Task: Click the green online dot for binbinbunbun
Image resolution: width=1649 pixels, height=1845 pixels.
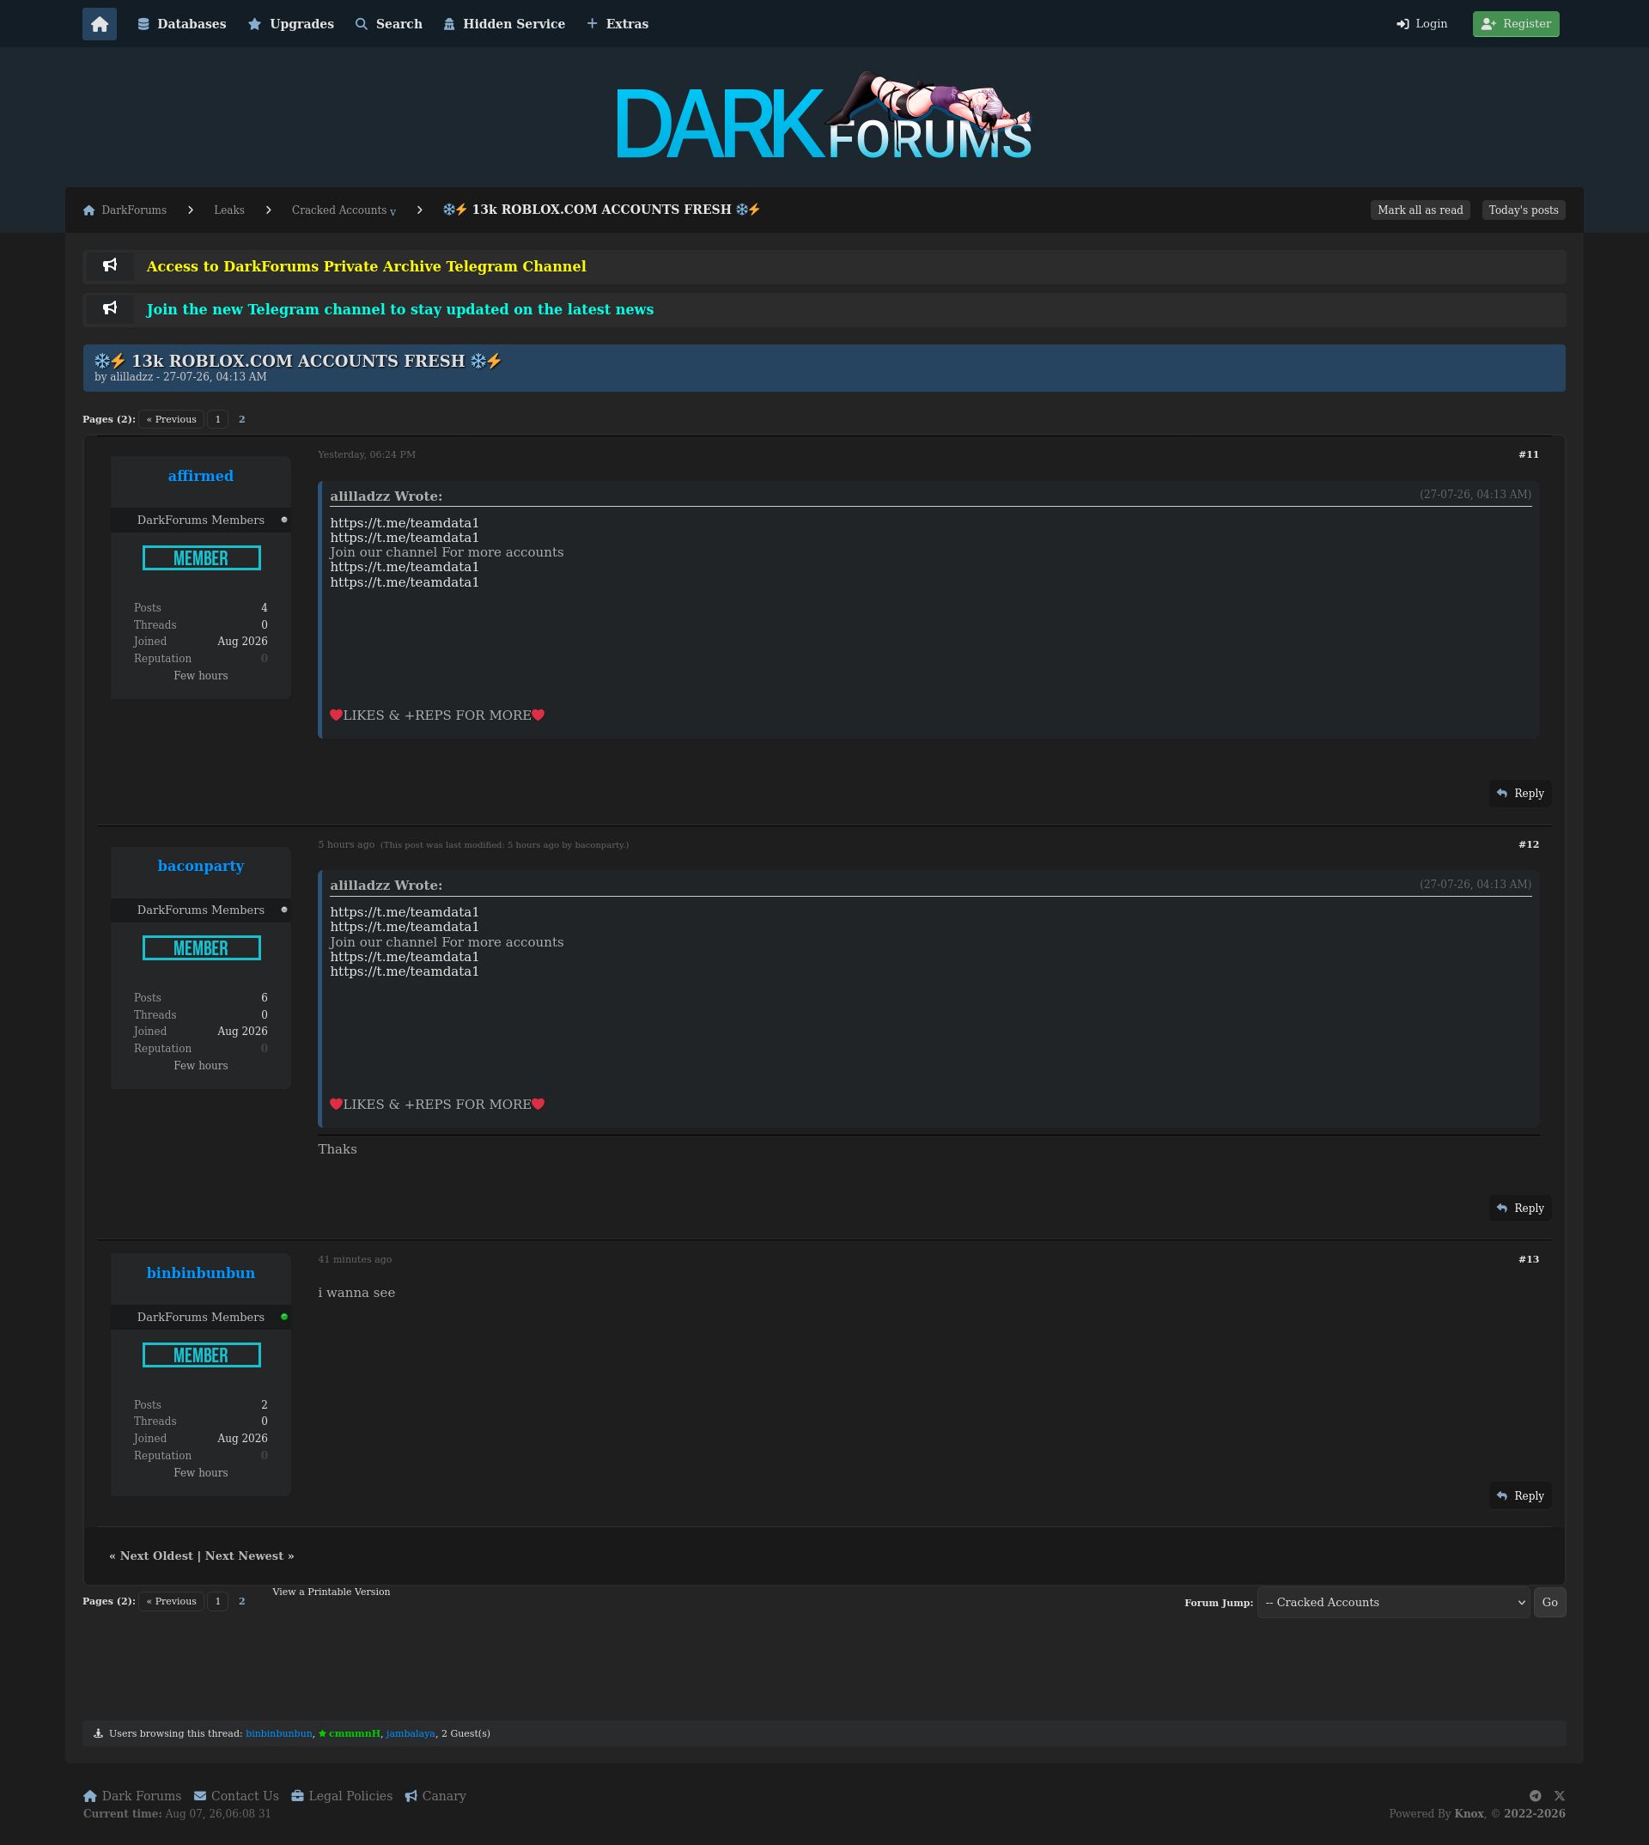Action: pyautogui.click(x=284, y=1317)
